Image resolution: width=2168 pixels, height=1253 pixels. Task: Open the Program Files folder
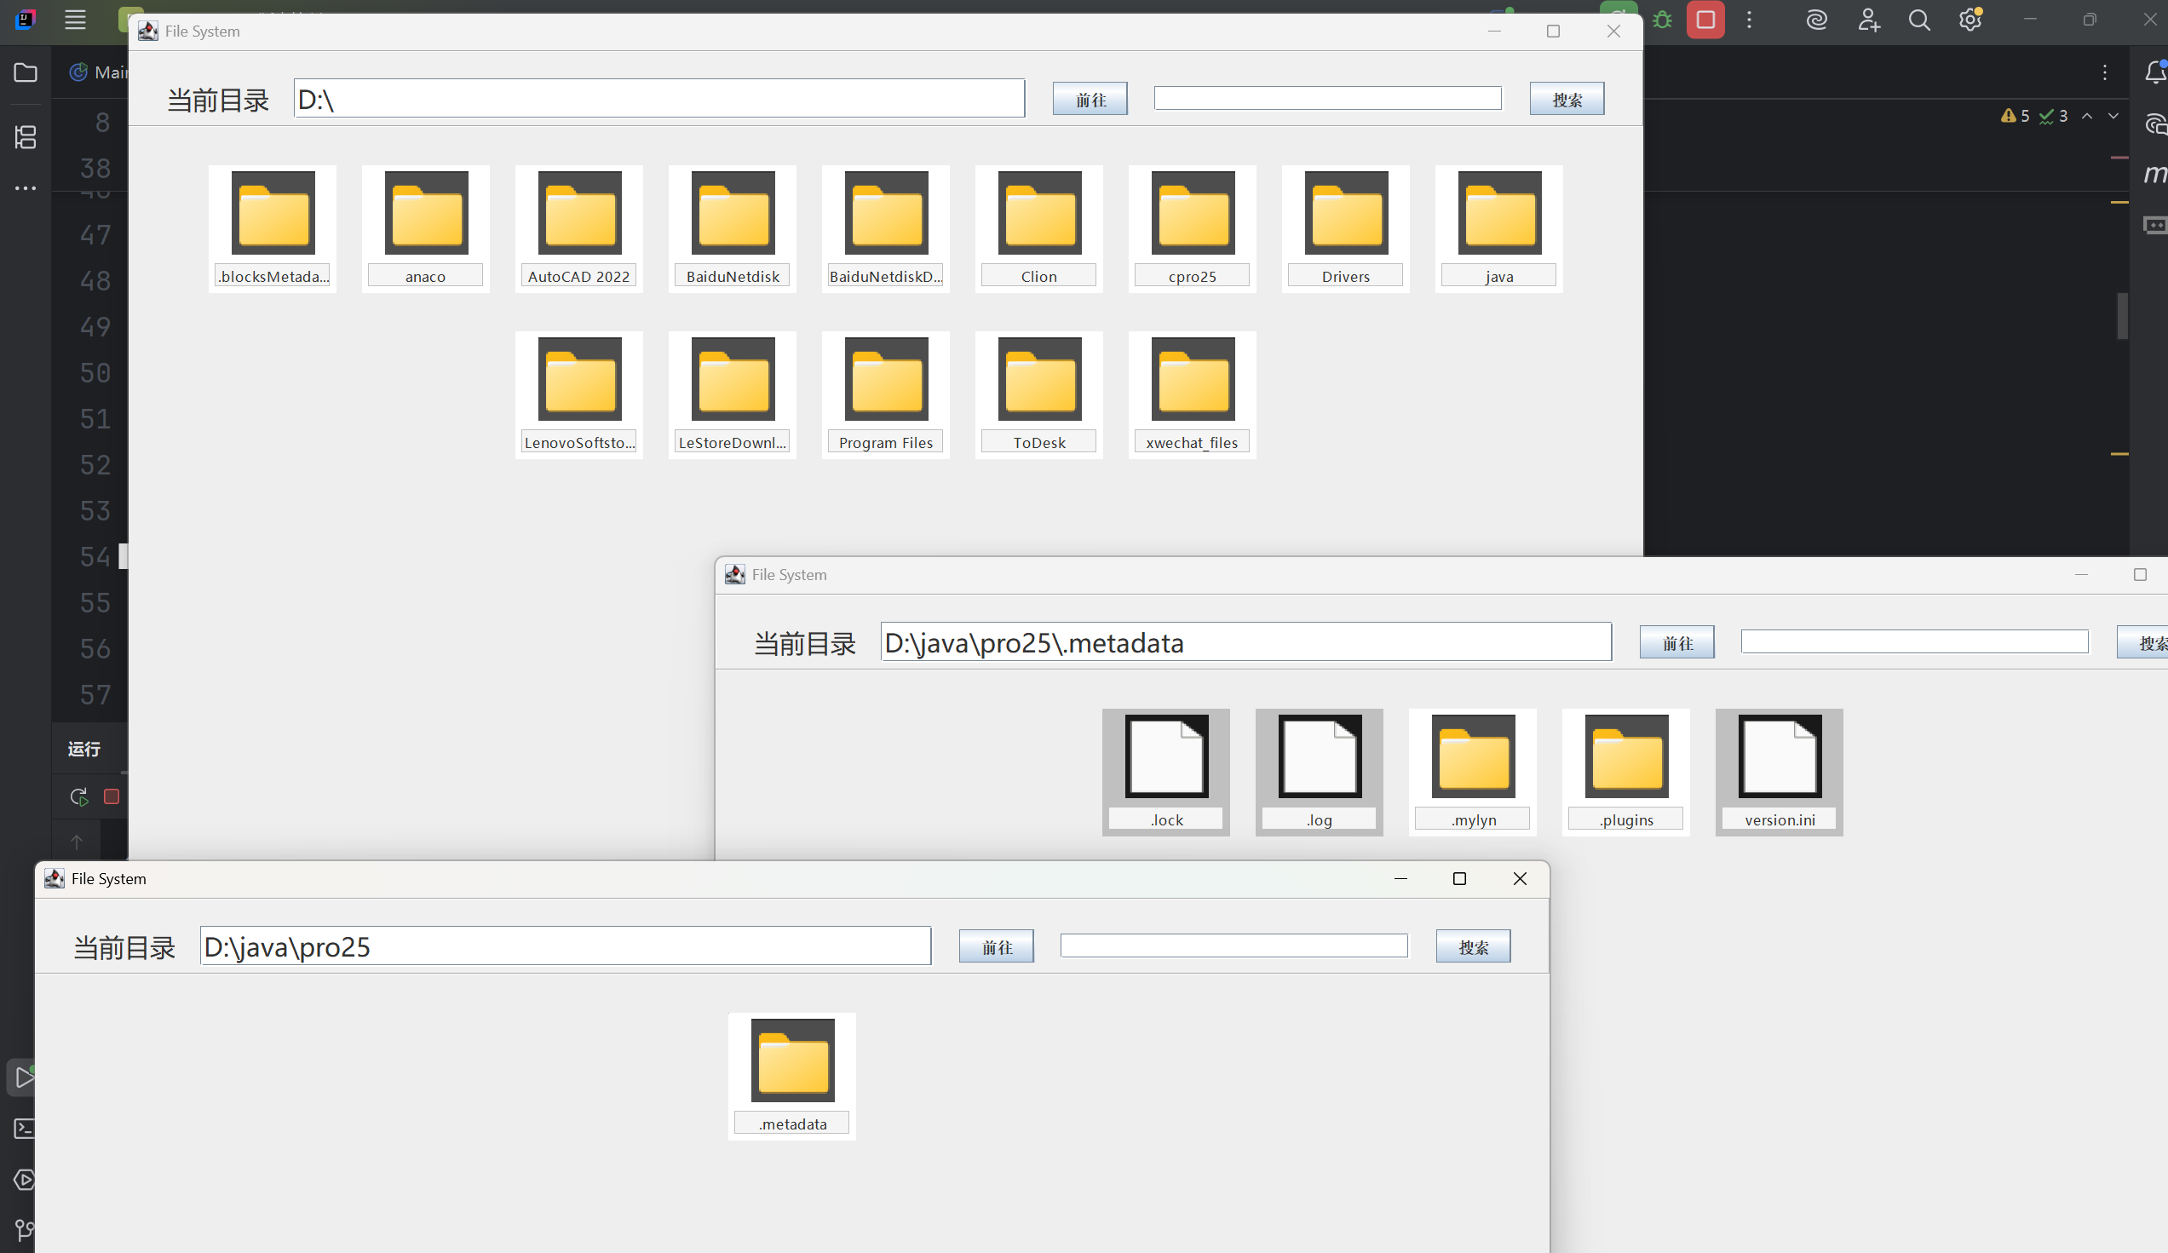[885, 379]
